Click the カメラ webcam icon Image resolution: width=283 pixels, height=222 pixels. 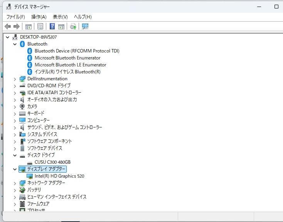(x=22, y=107)
